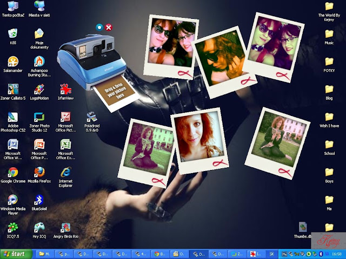
Task: Close Poladroid with the red X button
Action: click(109, 28)
